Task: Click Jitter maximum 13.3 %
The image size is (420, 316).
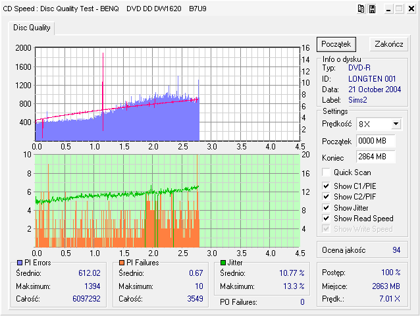Action: point(294,286)
